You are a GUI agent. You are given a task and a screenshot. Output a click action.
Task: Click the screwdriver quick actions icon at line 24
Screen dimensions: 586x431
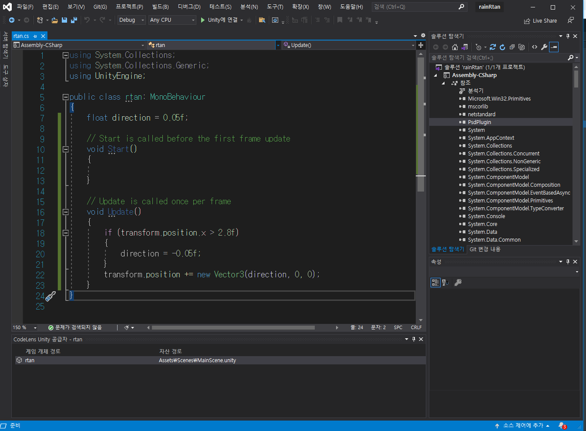point(51,296)
